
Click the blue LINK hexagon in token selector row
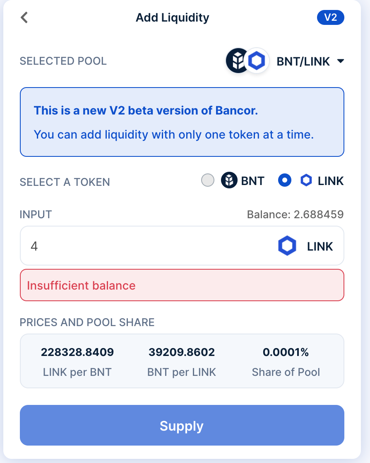coord(306,180)
